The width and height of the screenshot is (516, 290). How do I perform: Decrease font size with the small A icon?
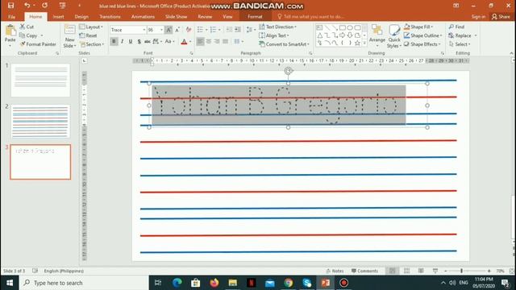[177, 30]
